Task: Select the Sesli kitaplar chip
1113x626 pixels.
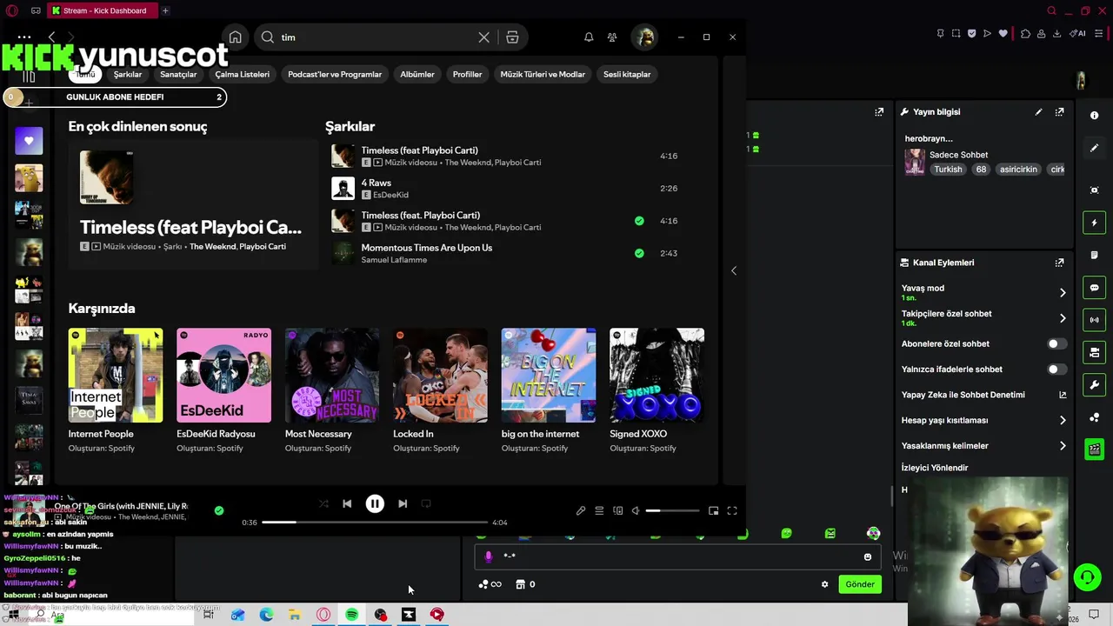Action: coord(627,74)
